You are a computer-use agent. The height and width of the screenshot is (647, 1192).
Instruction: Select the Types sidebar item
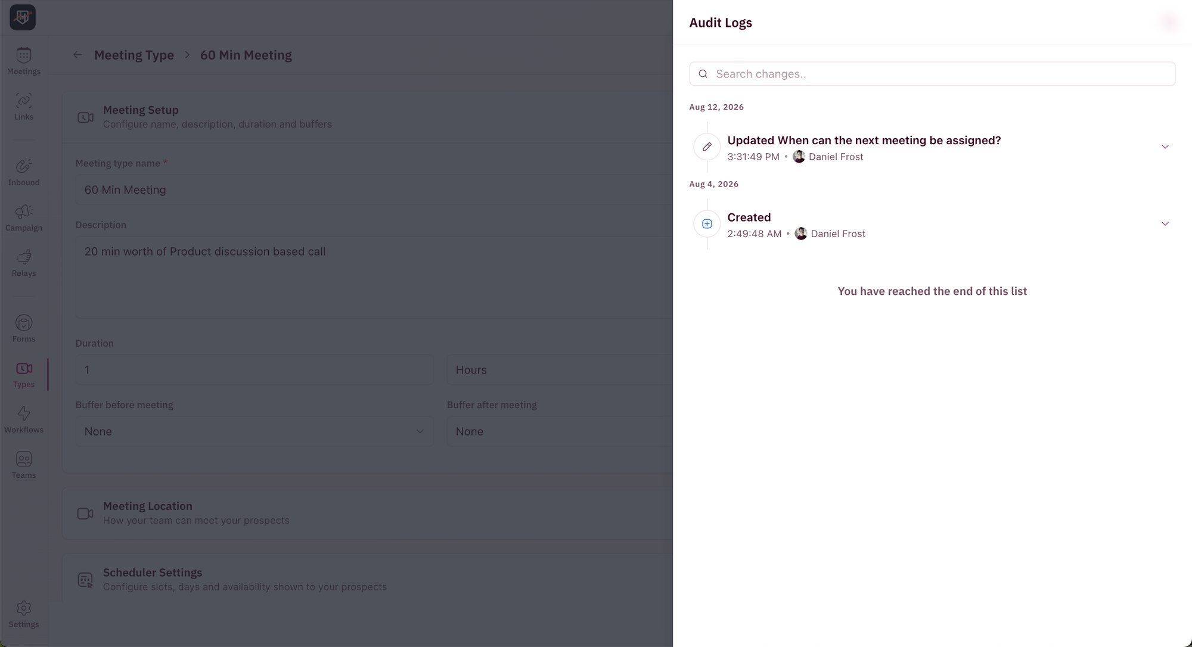[x=24, y=374]
